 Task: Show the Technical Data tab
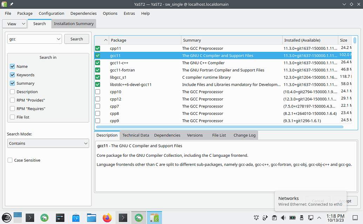(x=136, y=135)
